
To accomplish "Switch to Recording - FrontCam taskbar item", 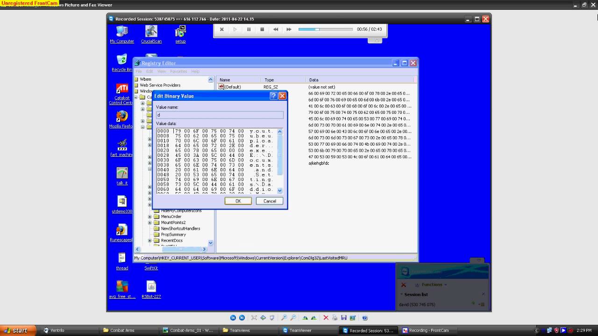I will click(430, 330).
